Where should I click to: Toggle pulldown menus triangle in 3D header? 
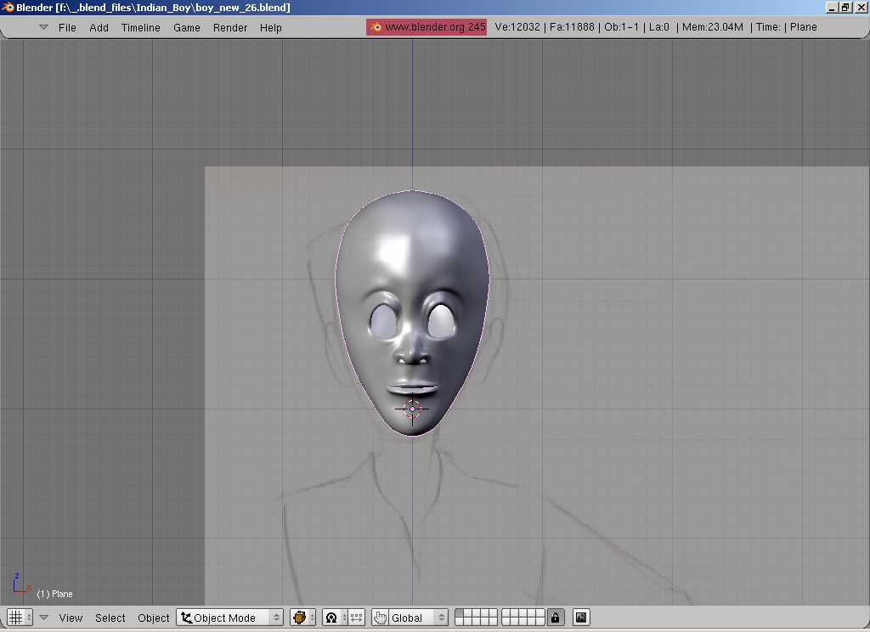[44, 618]
